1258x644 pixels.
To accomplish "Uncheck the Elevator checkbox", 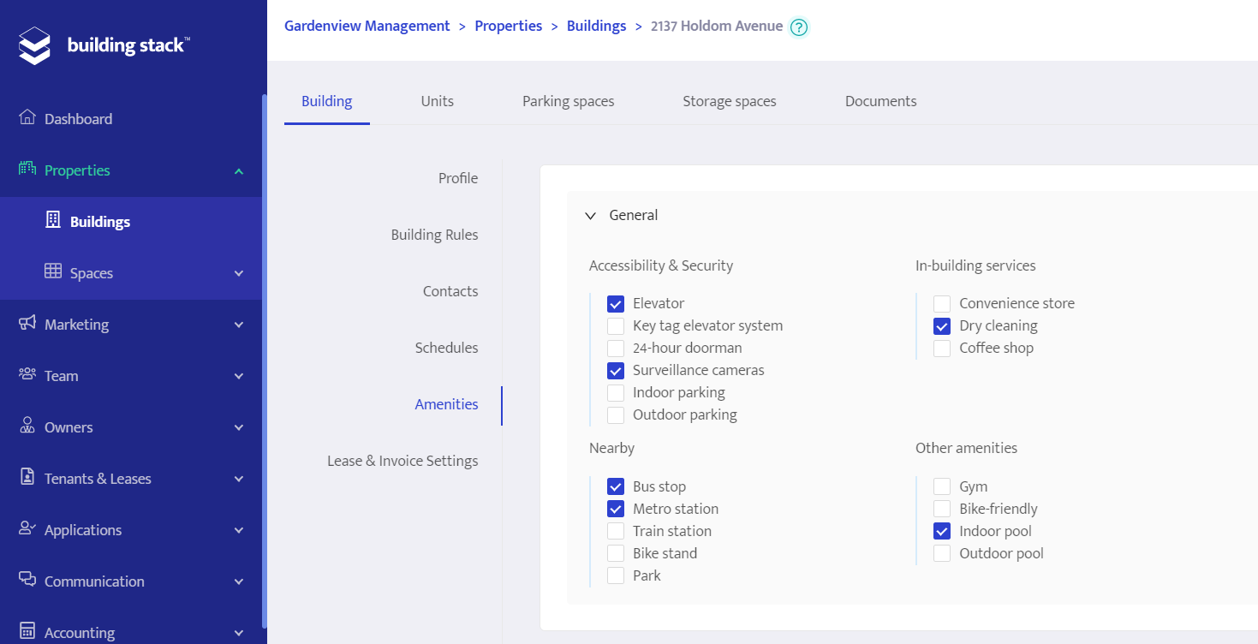I will [615, 304].
